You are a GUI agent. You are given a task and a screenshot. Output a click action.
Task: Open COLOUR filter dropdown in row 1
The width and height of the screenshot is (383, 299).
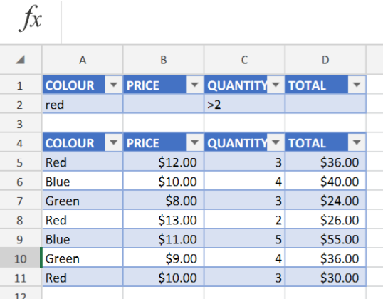[x=113, y=85]
